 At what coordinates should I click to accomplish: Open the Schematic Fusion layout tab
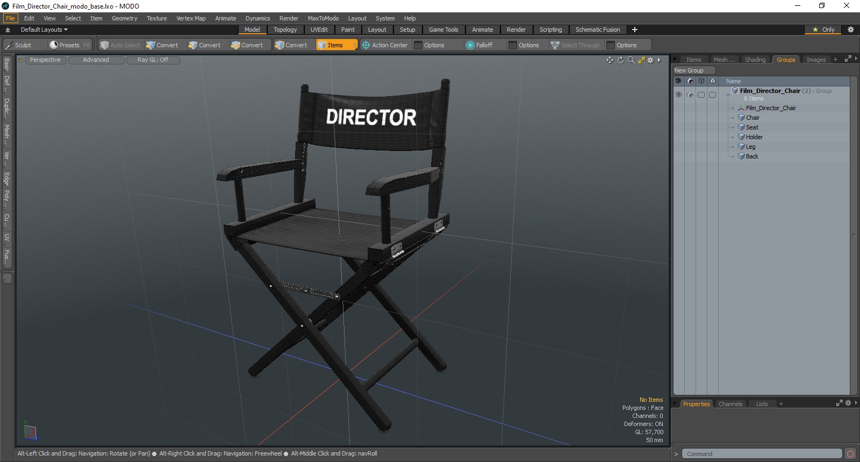(x=597, y=30)
